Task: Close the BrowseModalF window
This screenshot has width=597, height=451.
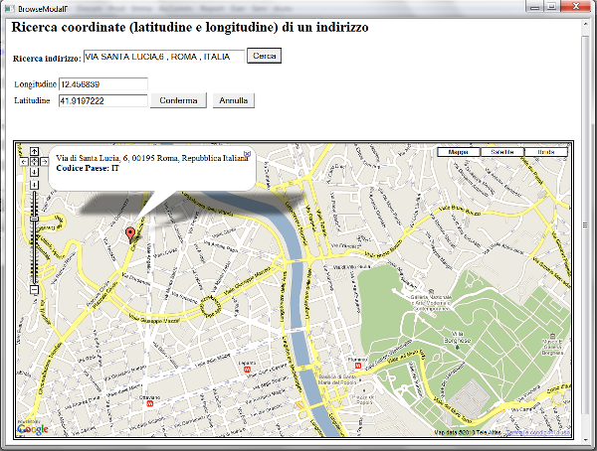Action: [x=576, y=7]
